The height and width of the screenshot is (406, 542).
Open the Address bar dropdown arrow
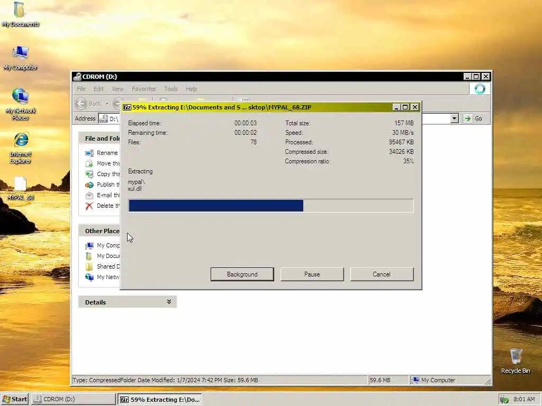pyautogui.click(x=454, y=118)
